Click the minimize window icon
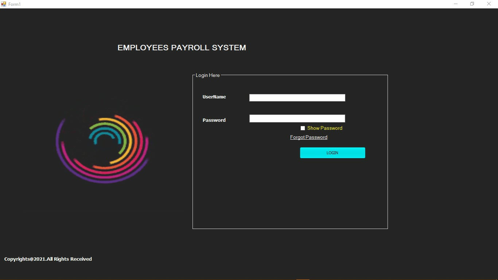This screenshot has height=280, width=498. click(455, 4)
